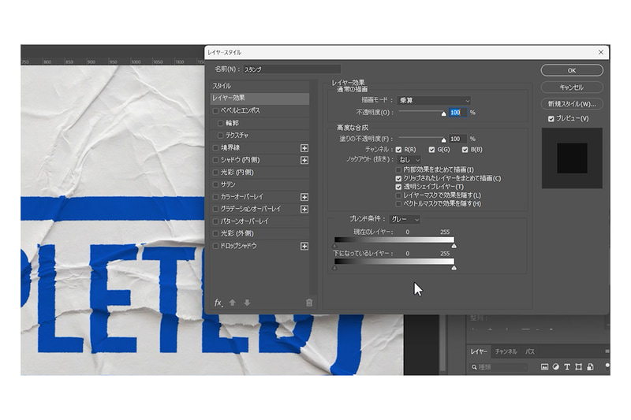
Task: Toggle the G(G) channel checkbox
Action: pyautogui.click(x=431, y=150)
